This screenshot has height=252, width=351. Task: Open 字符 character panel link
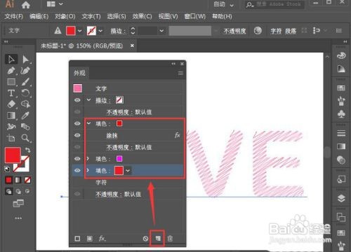276,31
